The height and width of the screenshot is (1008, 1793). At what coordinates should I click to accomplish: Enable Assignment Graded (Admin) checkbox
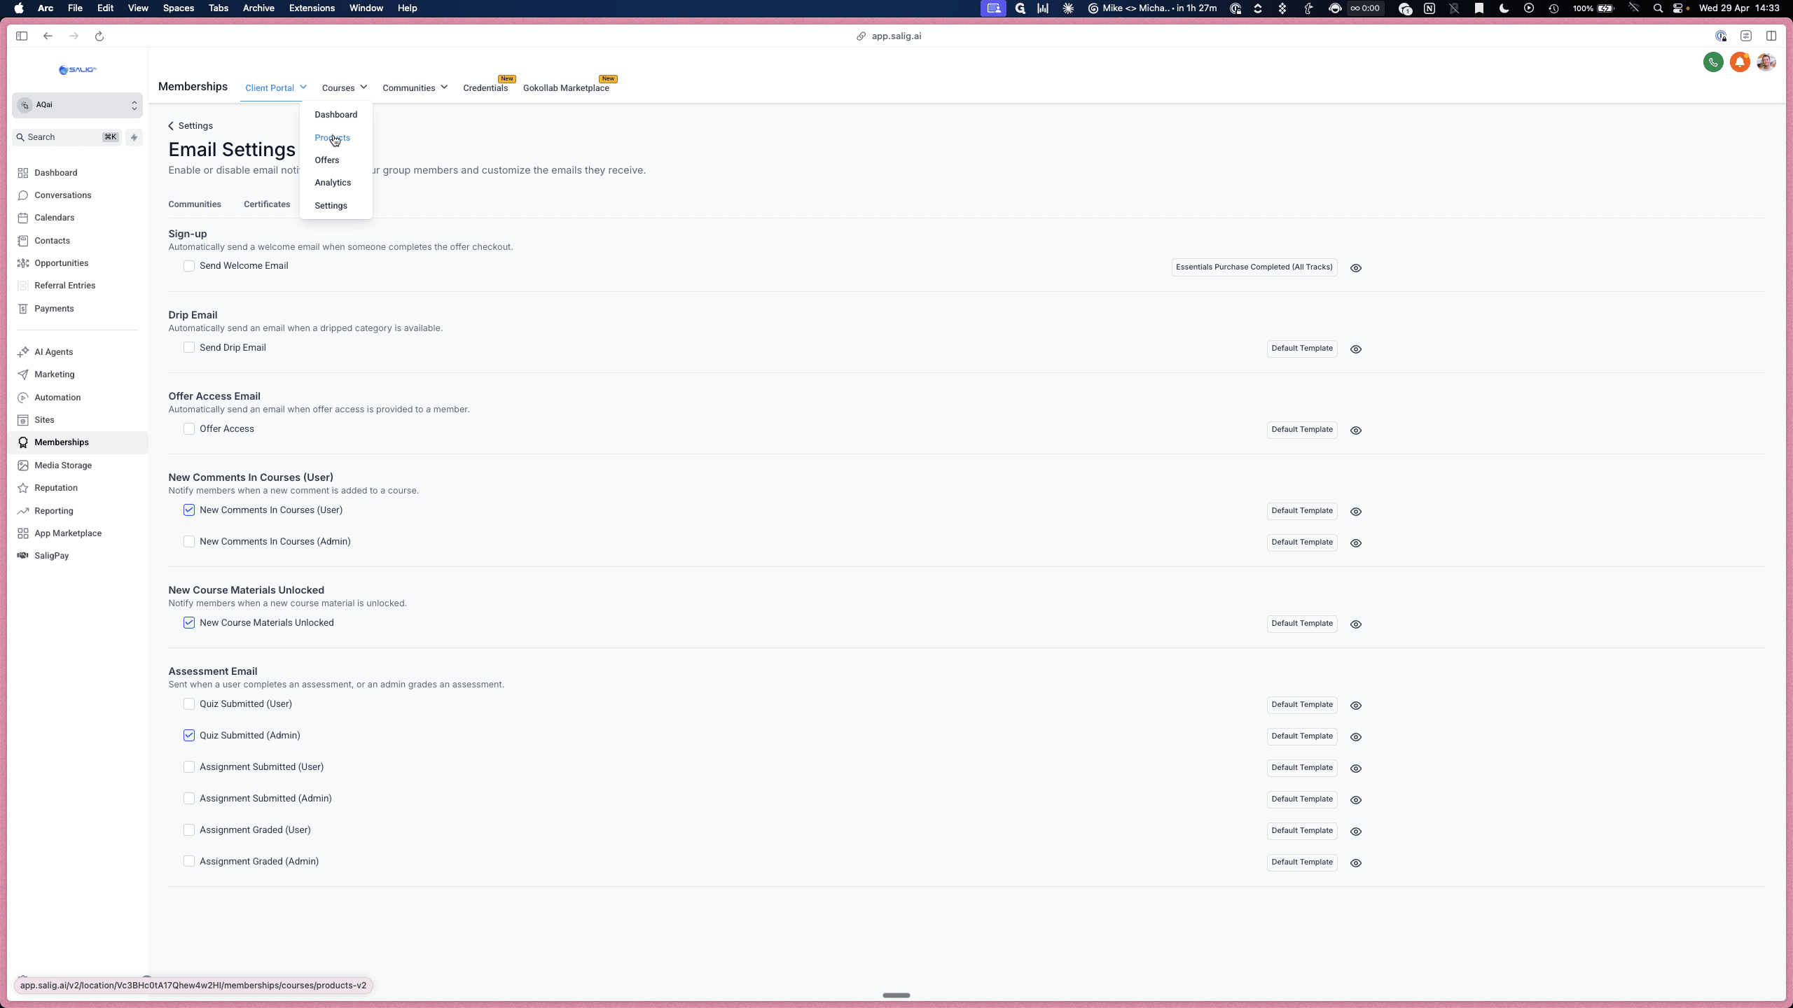pyautogui.click(x=189, y=862)
